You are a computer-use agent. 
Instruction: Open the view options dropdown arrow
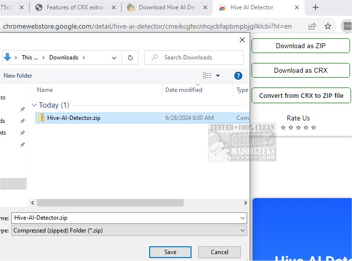[x=218, y=76]
